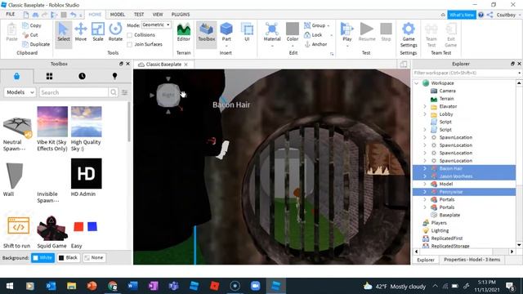
Task: Activate the Rotate tool
Action: (x=115, y=33)
